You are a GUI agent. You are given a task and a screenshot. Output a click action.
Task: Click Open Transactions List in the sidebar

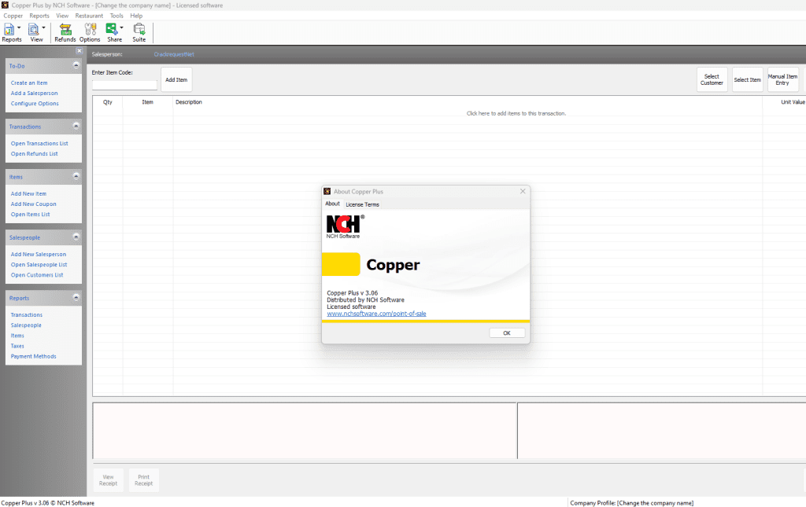click(x=39, y=144)
